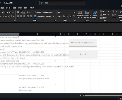Click the accounting number format icon
Screen dimensions: 122x100
tap(59, 16)
